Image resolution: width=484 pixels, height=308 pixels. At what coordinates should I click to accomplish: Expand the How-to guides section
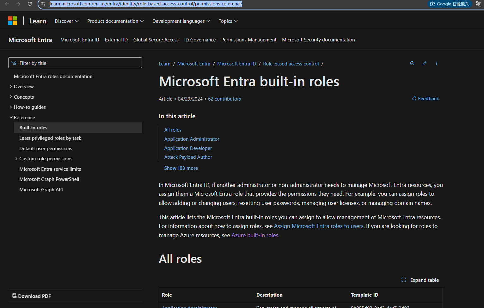click(11, 107)
